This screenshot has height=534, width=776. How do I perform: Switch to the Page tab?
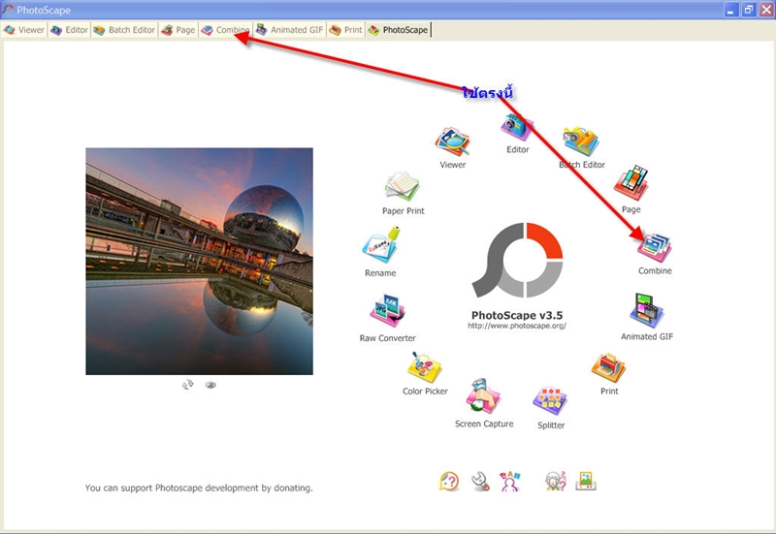[x=178, y=30]
